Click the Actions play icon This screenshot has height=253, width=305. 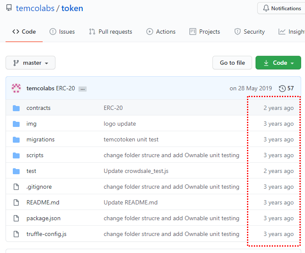point(150,32)
